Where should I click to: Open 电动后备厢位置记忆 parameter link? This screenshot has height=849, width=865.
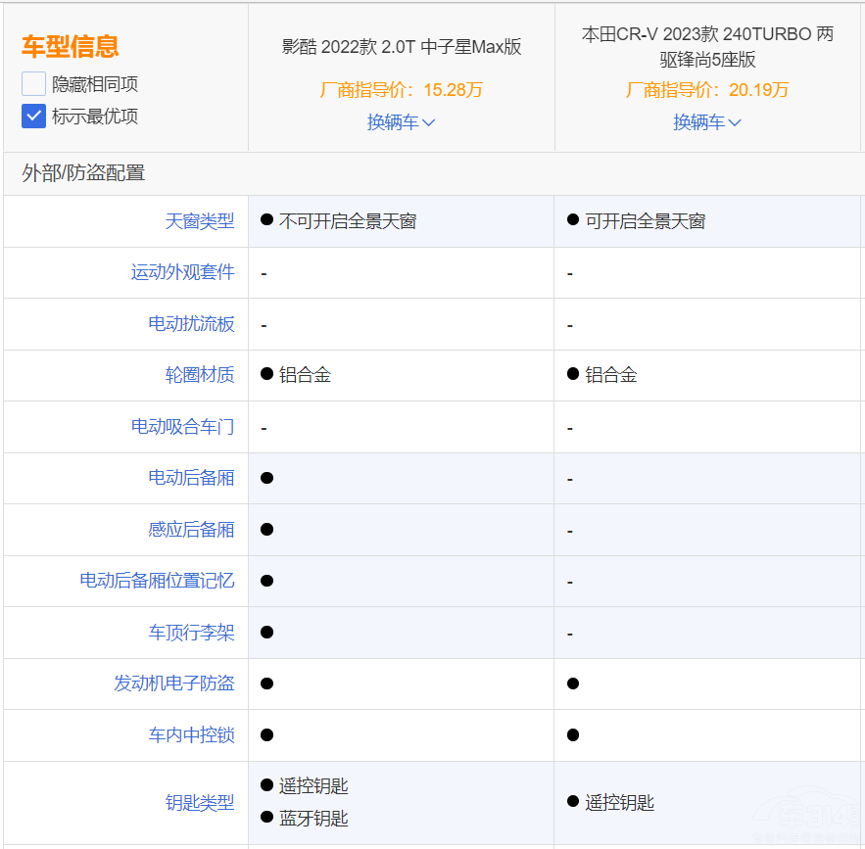click(x=158, y=581)
